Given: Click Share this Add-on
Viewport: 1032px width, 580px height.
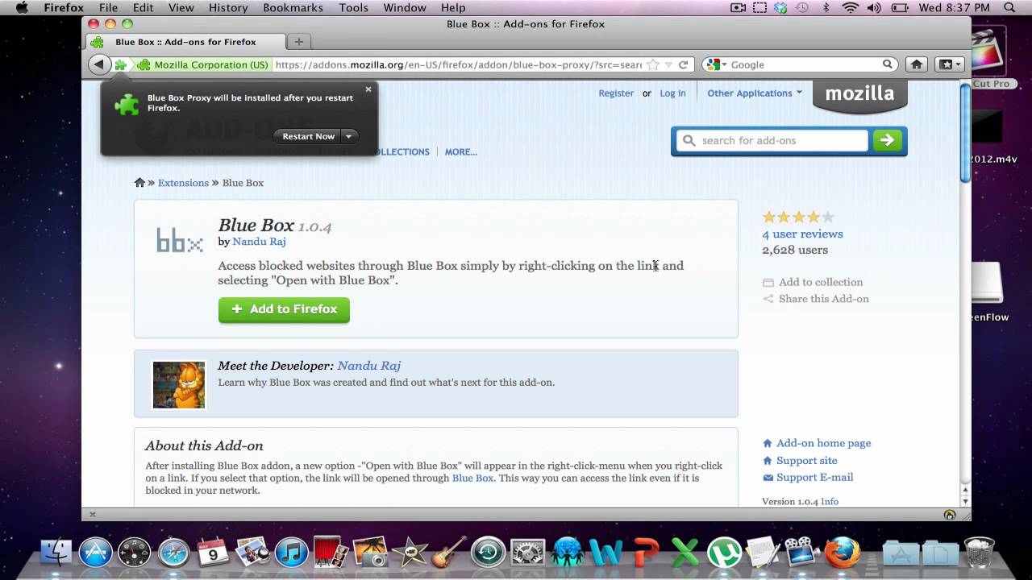Looking at the screenshot, I should (816, 299).
